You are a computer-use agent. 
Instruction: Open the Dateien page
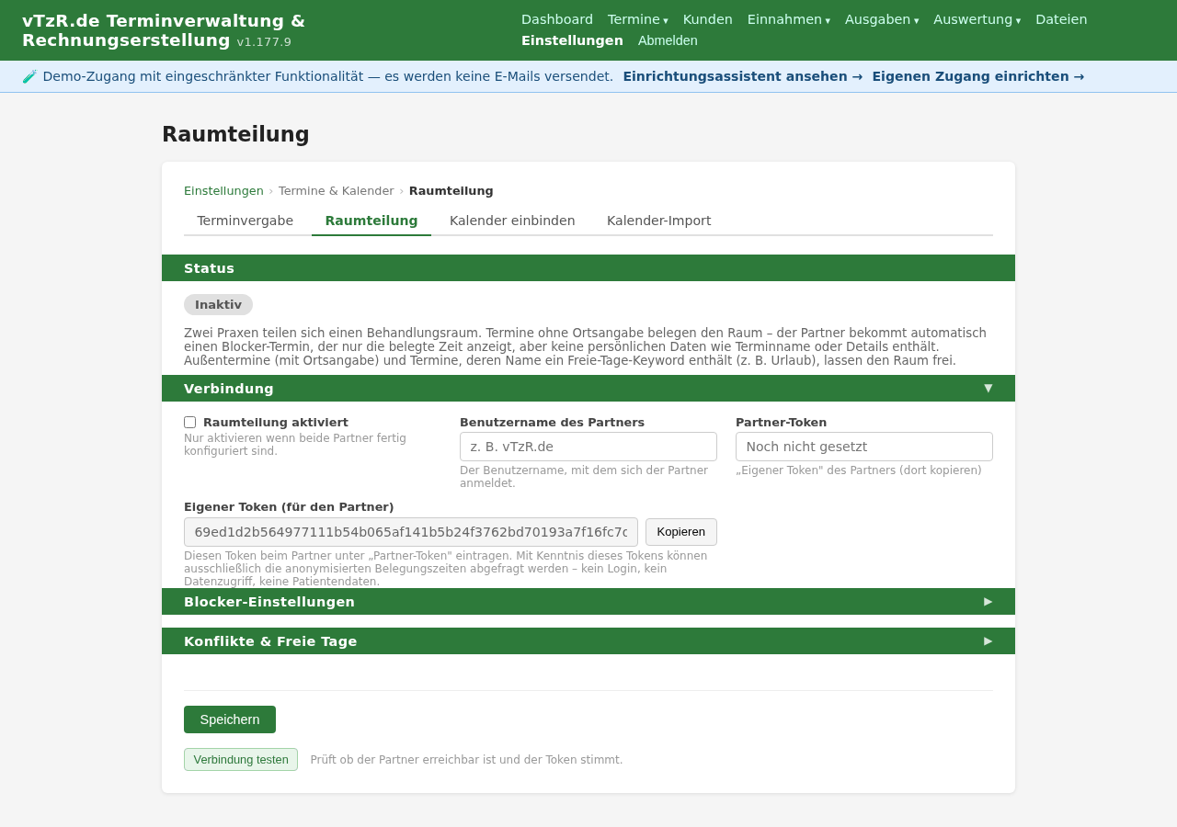point(1061,19)
